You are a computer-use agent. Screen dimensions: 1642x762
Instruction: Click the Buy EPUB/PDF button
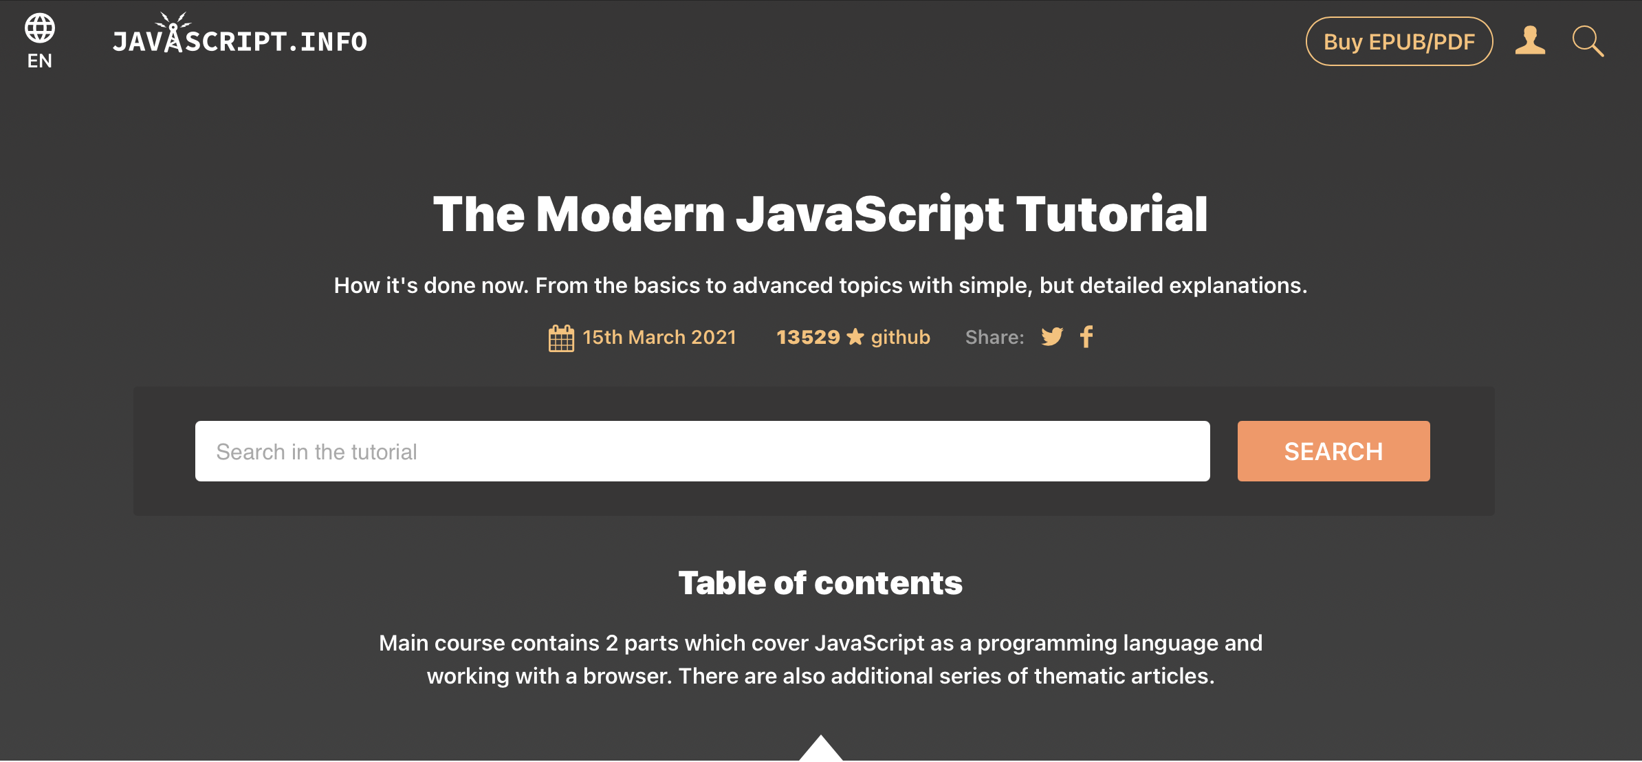(x=1399, y=41)
